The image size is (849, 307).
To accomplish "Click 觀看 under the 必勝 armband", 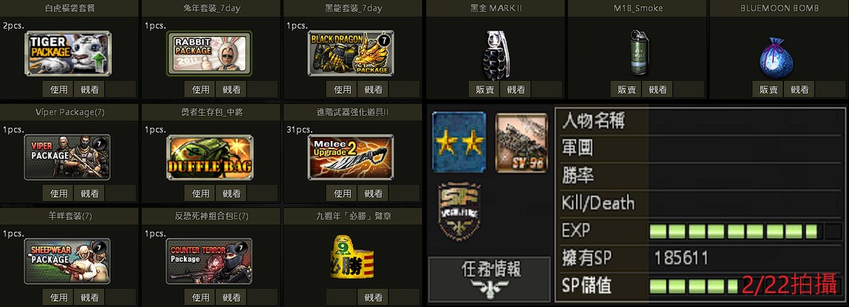I will point(373,297).
